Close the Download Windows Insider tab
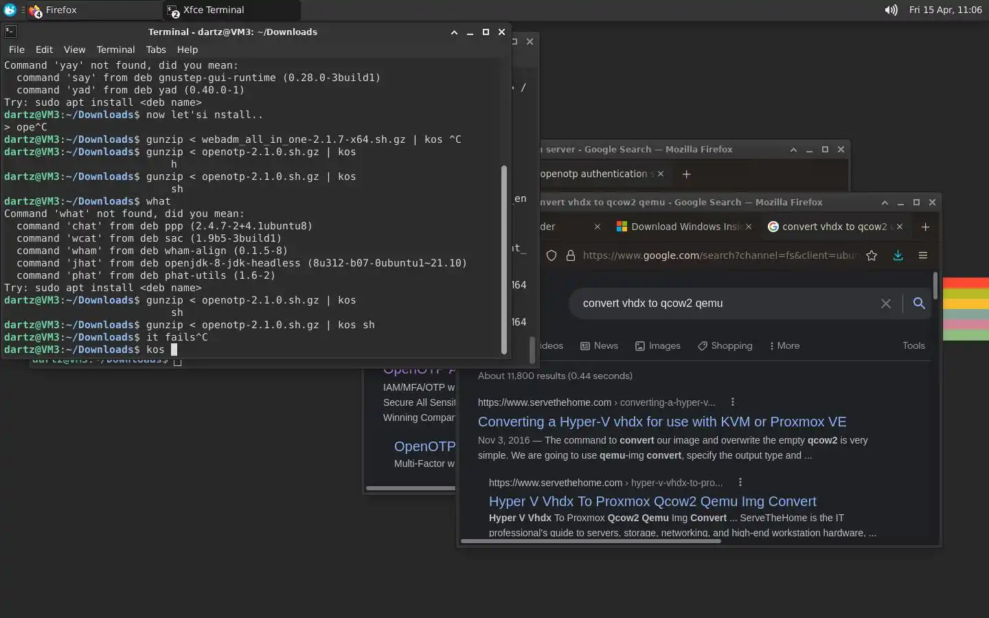 [749, 227]
